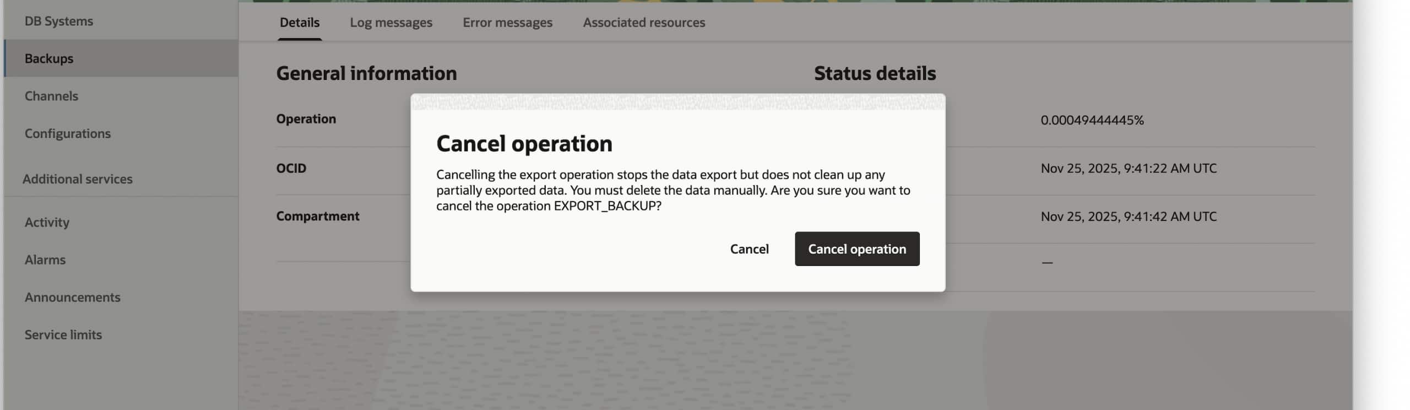
Task: Click the Status details heading
Action: pos(875,73)
